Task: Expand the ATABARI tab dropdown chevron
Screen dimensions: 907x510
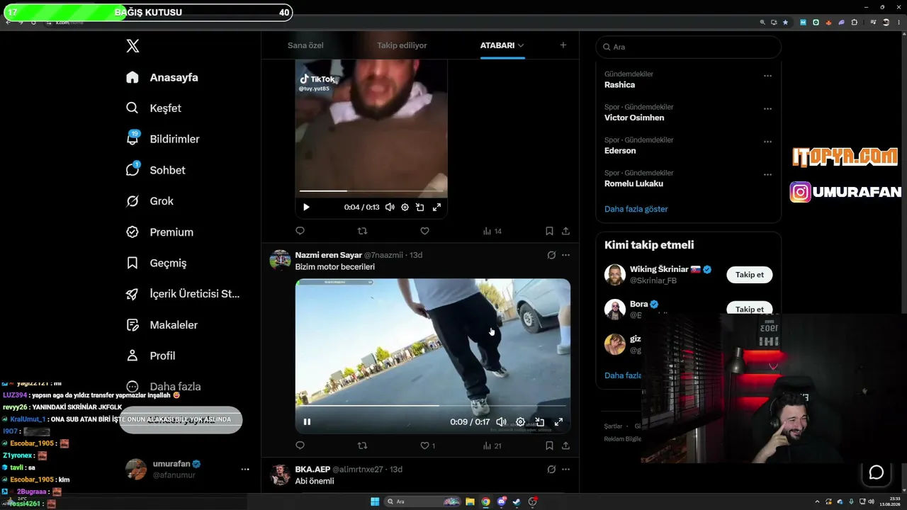Action: 521,45
